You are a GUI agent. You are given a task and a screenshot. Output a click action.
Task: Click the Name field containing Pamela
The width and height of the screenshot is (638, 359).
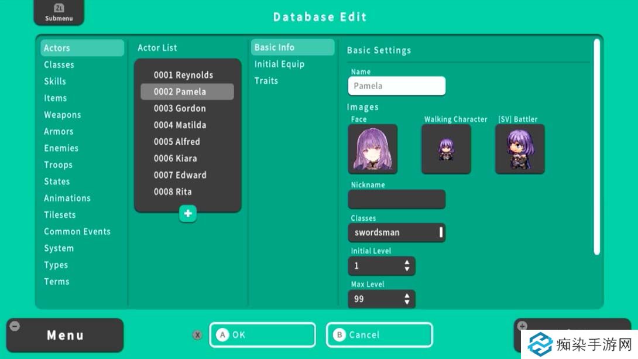click(x=397, y=86)
